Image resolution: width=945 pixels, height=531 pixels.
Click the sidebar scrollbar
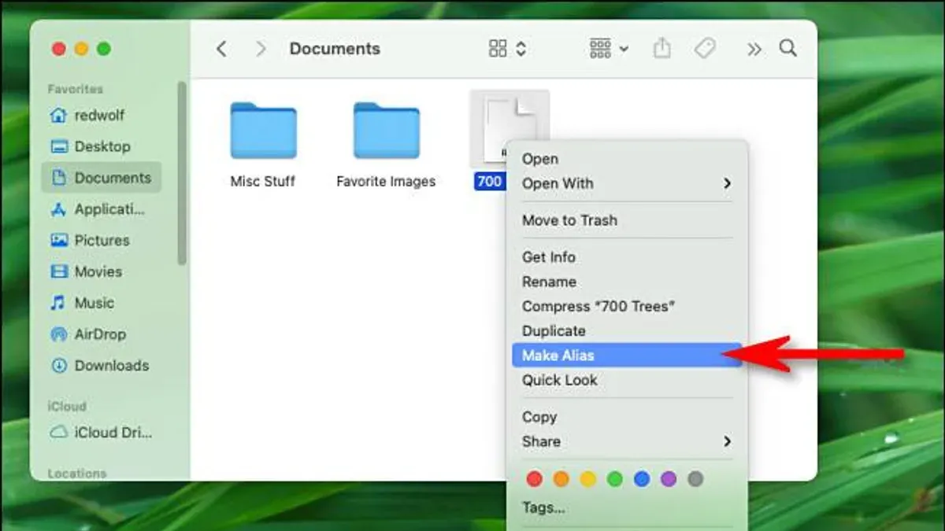[183, 173]
